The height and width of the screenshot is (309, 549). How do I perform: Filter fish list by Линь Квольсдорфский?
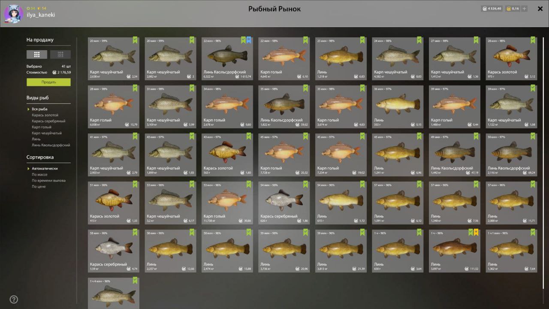coord(51,145)
